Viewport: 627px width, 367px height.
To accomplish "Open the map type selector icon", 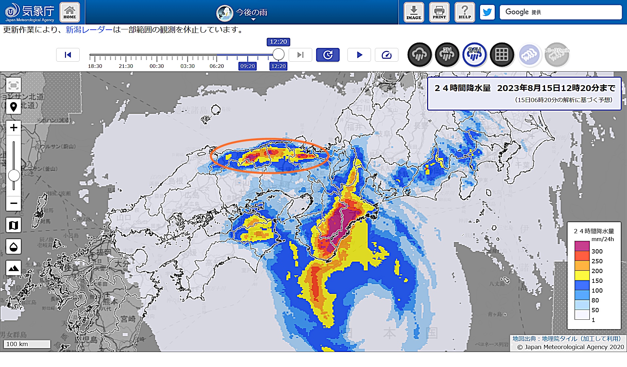I will coord(13,225).
